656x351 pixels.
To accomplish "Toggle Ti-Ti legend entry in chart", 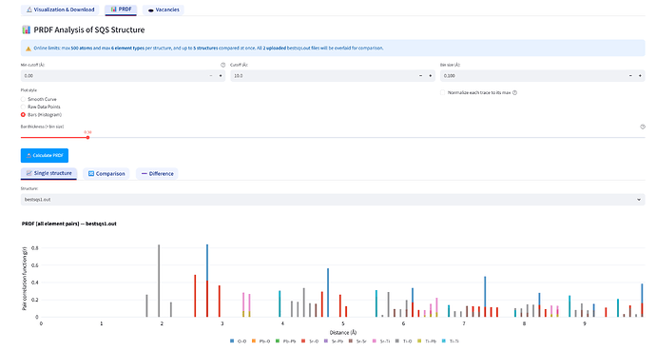I will [x=451, y=341].
